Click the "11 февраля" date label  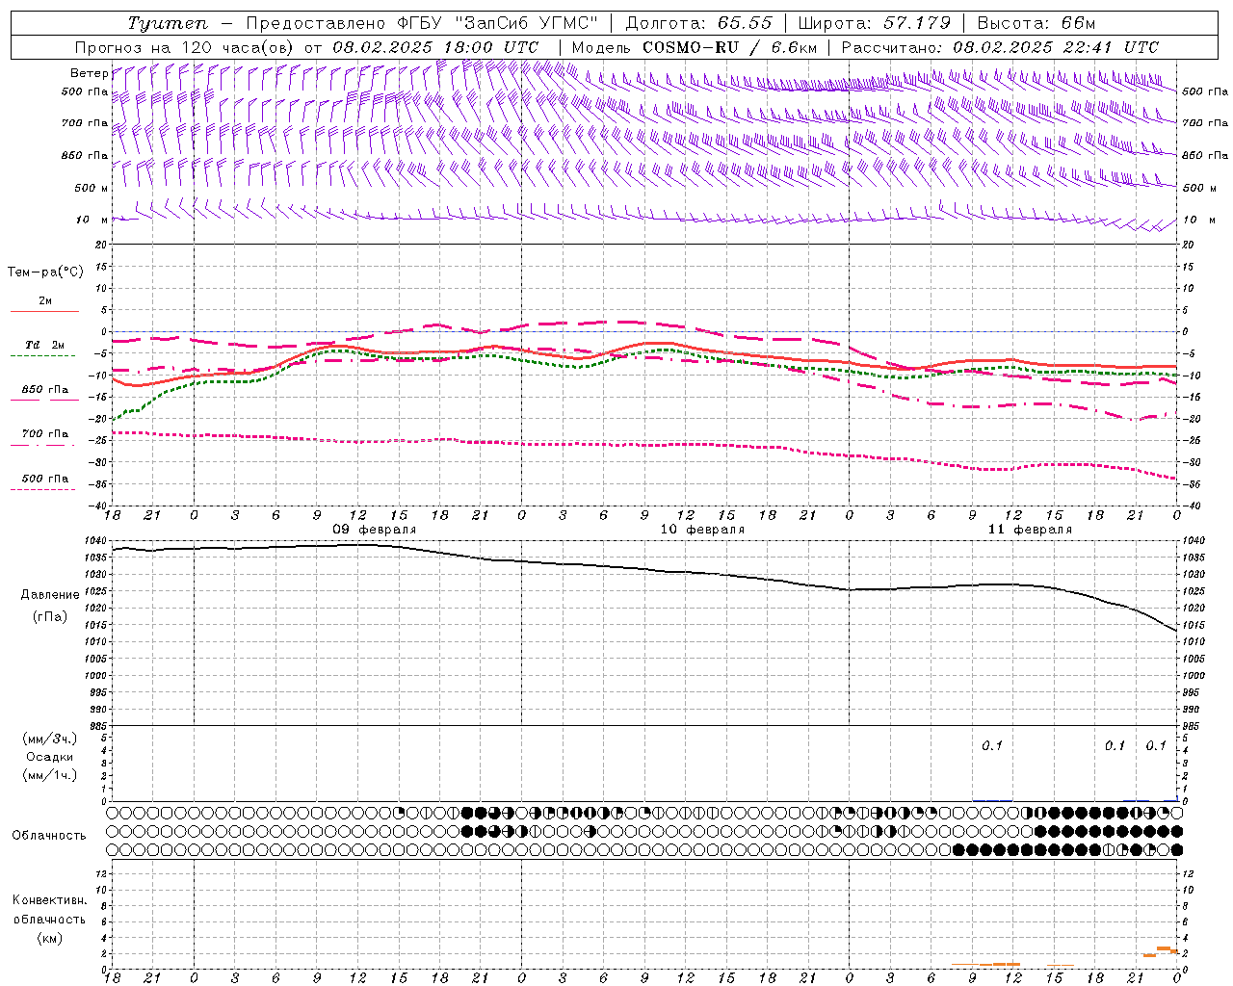(1030, 530)
